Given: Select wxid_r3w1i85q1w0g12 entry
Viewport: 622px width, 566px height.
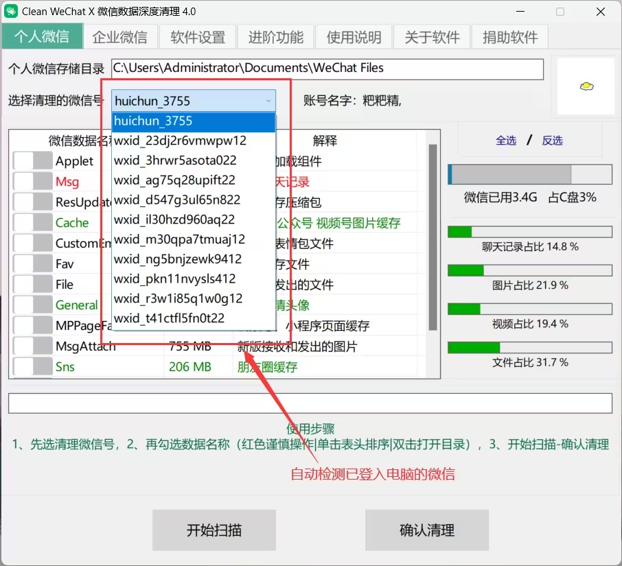Looking at the screenshot, I should [194, 298].
